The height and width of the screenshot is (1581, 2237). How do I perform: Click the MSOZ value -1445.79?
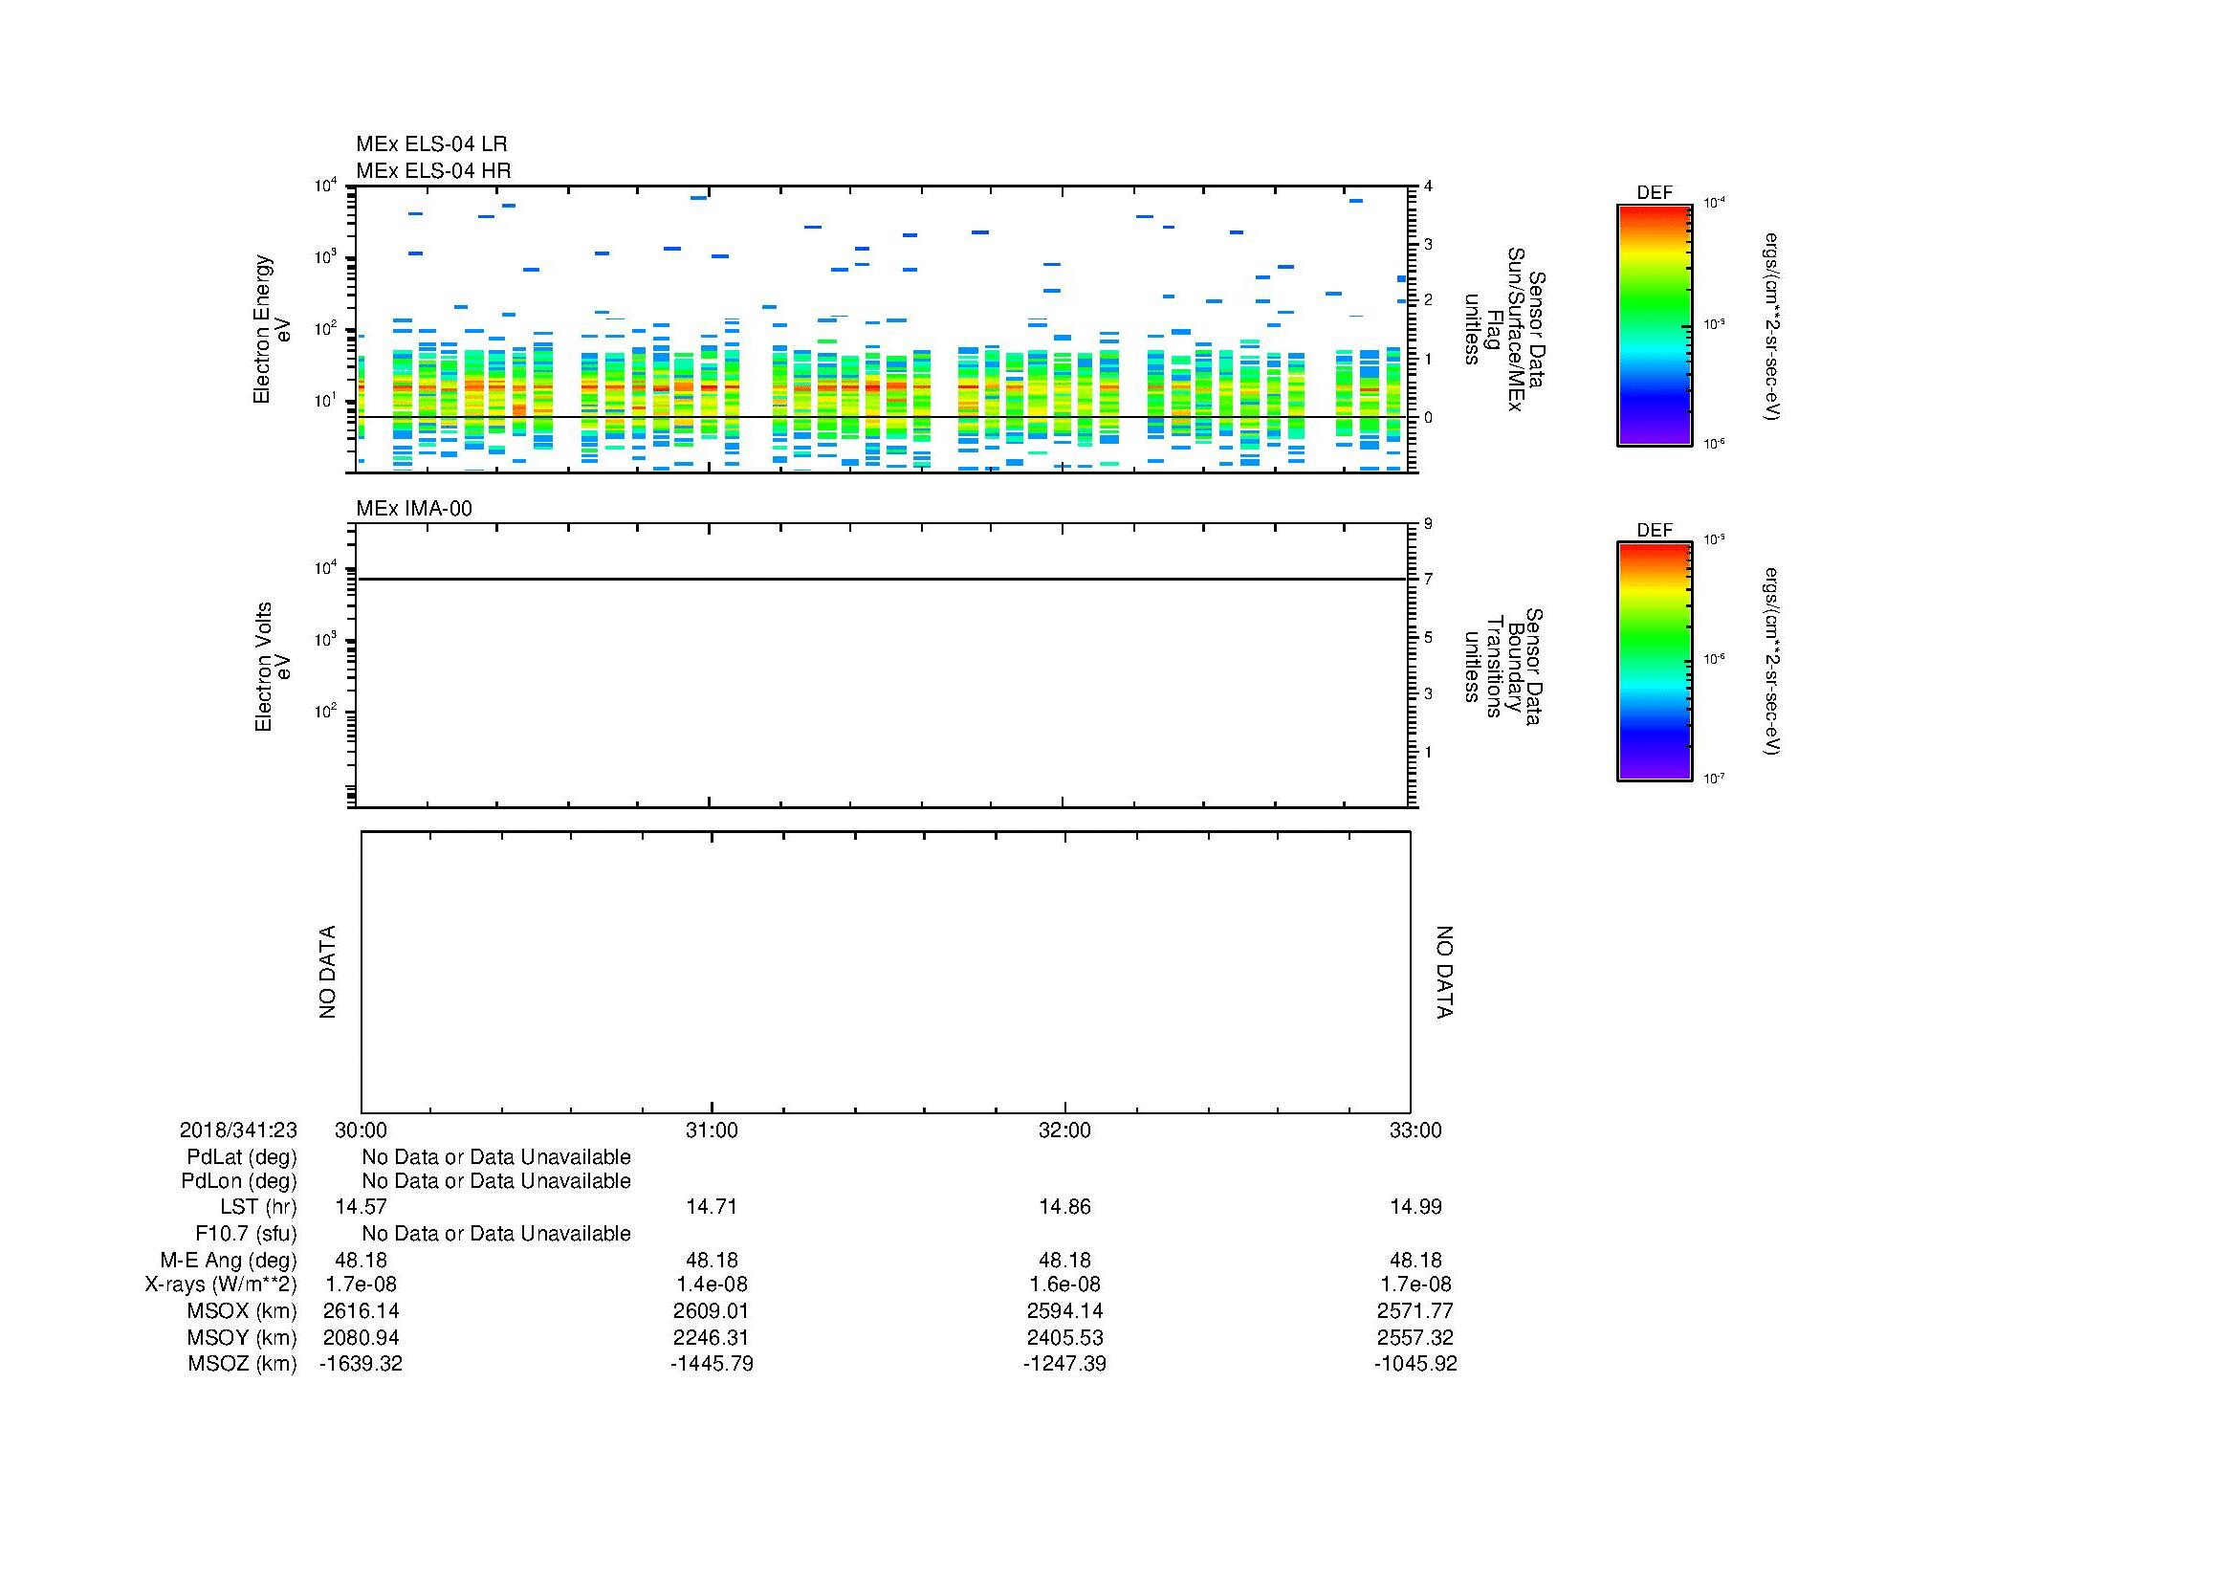[x=713, y=1364]
